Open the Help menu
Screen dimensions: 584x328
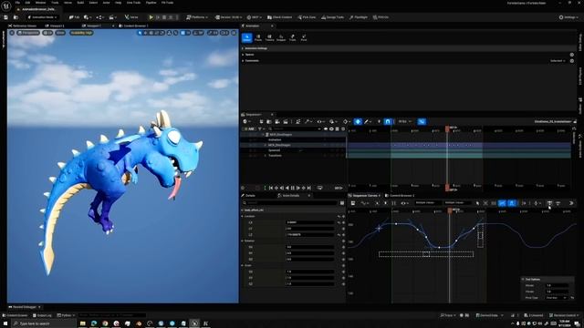(118, 3)
